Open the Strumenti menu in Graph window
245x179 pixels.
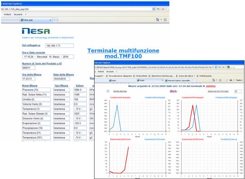click(x=110, y=72)
